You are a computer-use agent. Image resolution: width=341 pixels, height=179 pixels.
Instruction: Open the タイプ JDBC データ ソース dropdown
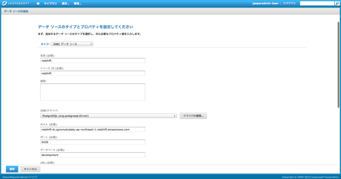[x=72, y=44]
